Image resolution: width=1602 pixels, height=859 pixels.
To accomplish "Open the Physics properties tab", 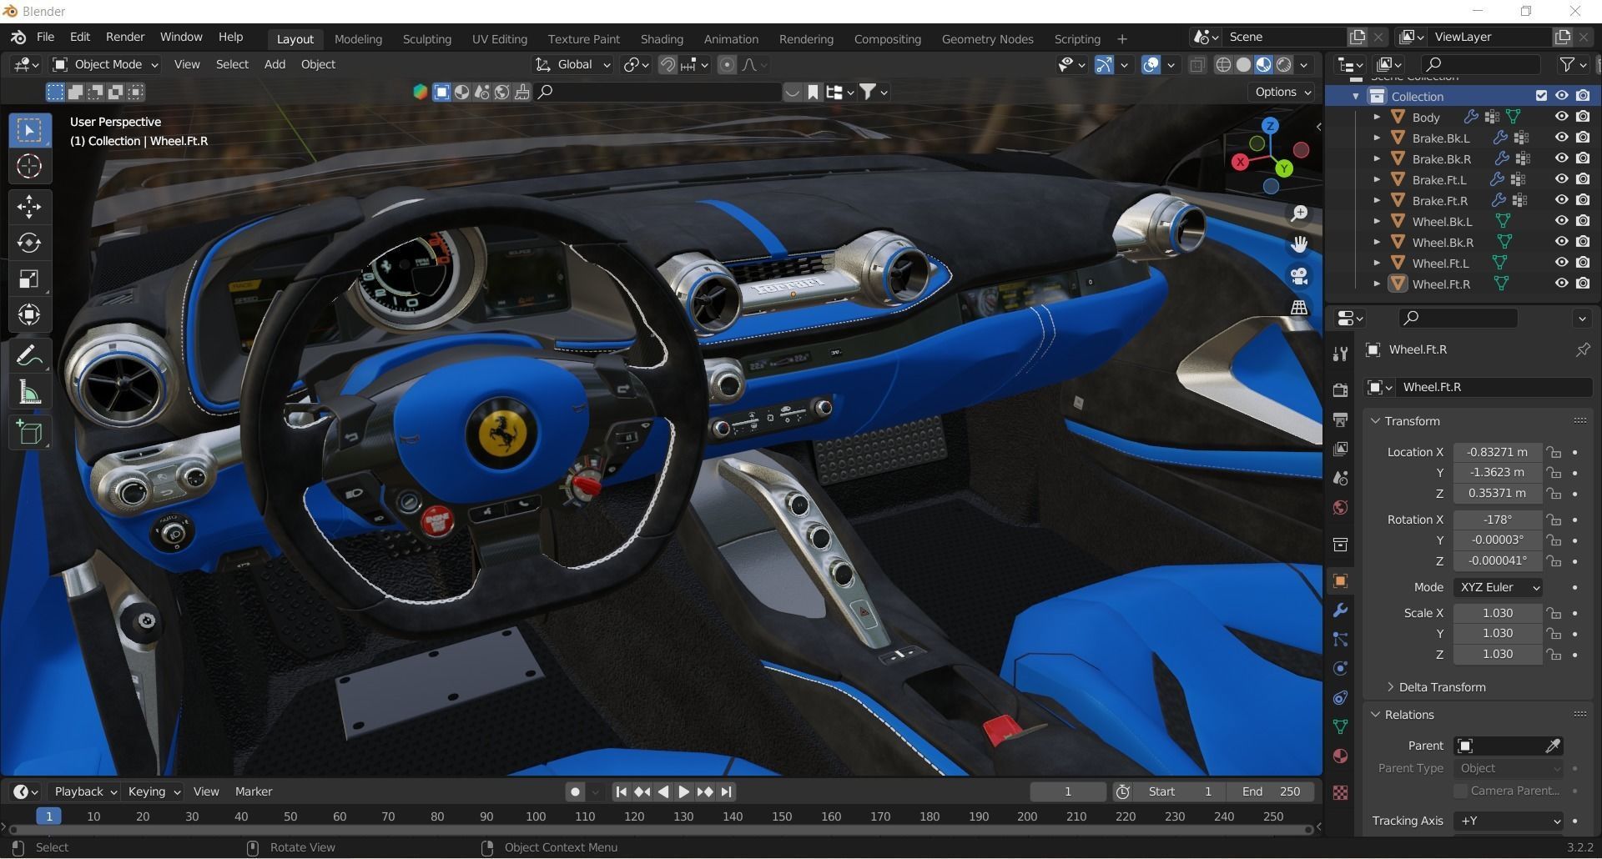I will [1340, 669].
